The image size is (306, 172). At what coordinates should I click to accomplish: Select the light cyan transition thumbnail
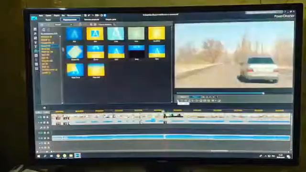click(x=116, y=33)
